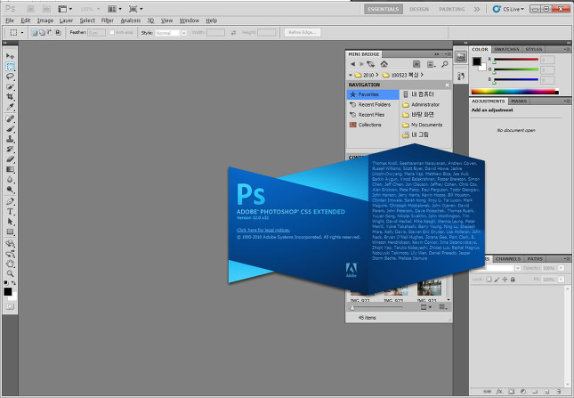Toggle Lock transparent pixels in Layers
Image resolution: width=574 pixels, height=398 pixels.
point(489,280)
